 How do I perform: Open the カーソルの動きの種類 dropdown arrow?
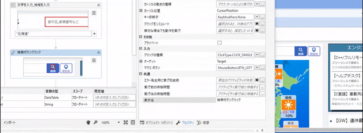pos(257,4)
